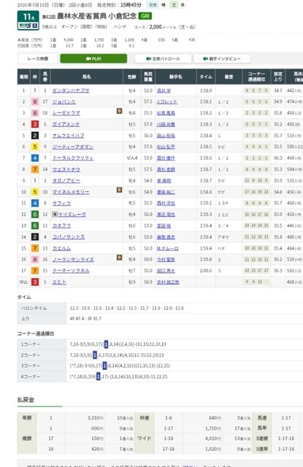Open the jockey link in ガイアメンテ row
The width and height of the screenshot is (303, 467).
click(166, 124)
